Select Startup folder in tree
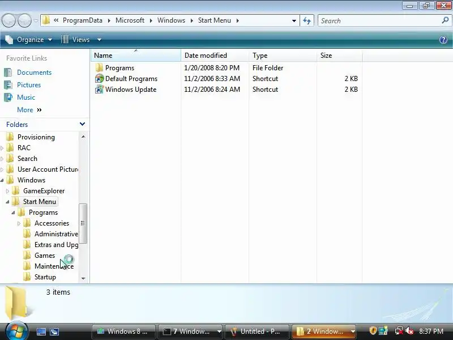The height and width of the screenshot is (340, 453). coord(45,277)
